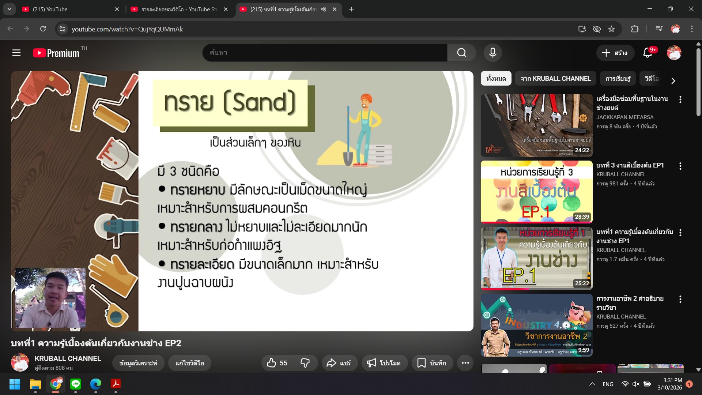702x395 pixels.
Task: Mute the playing tab's speaker icon
Action: [x=324, y=9]
